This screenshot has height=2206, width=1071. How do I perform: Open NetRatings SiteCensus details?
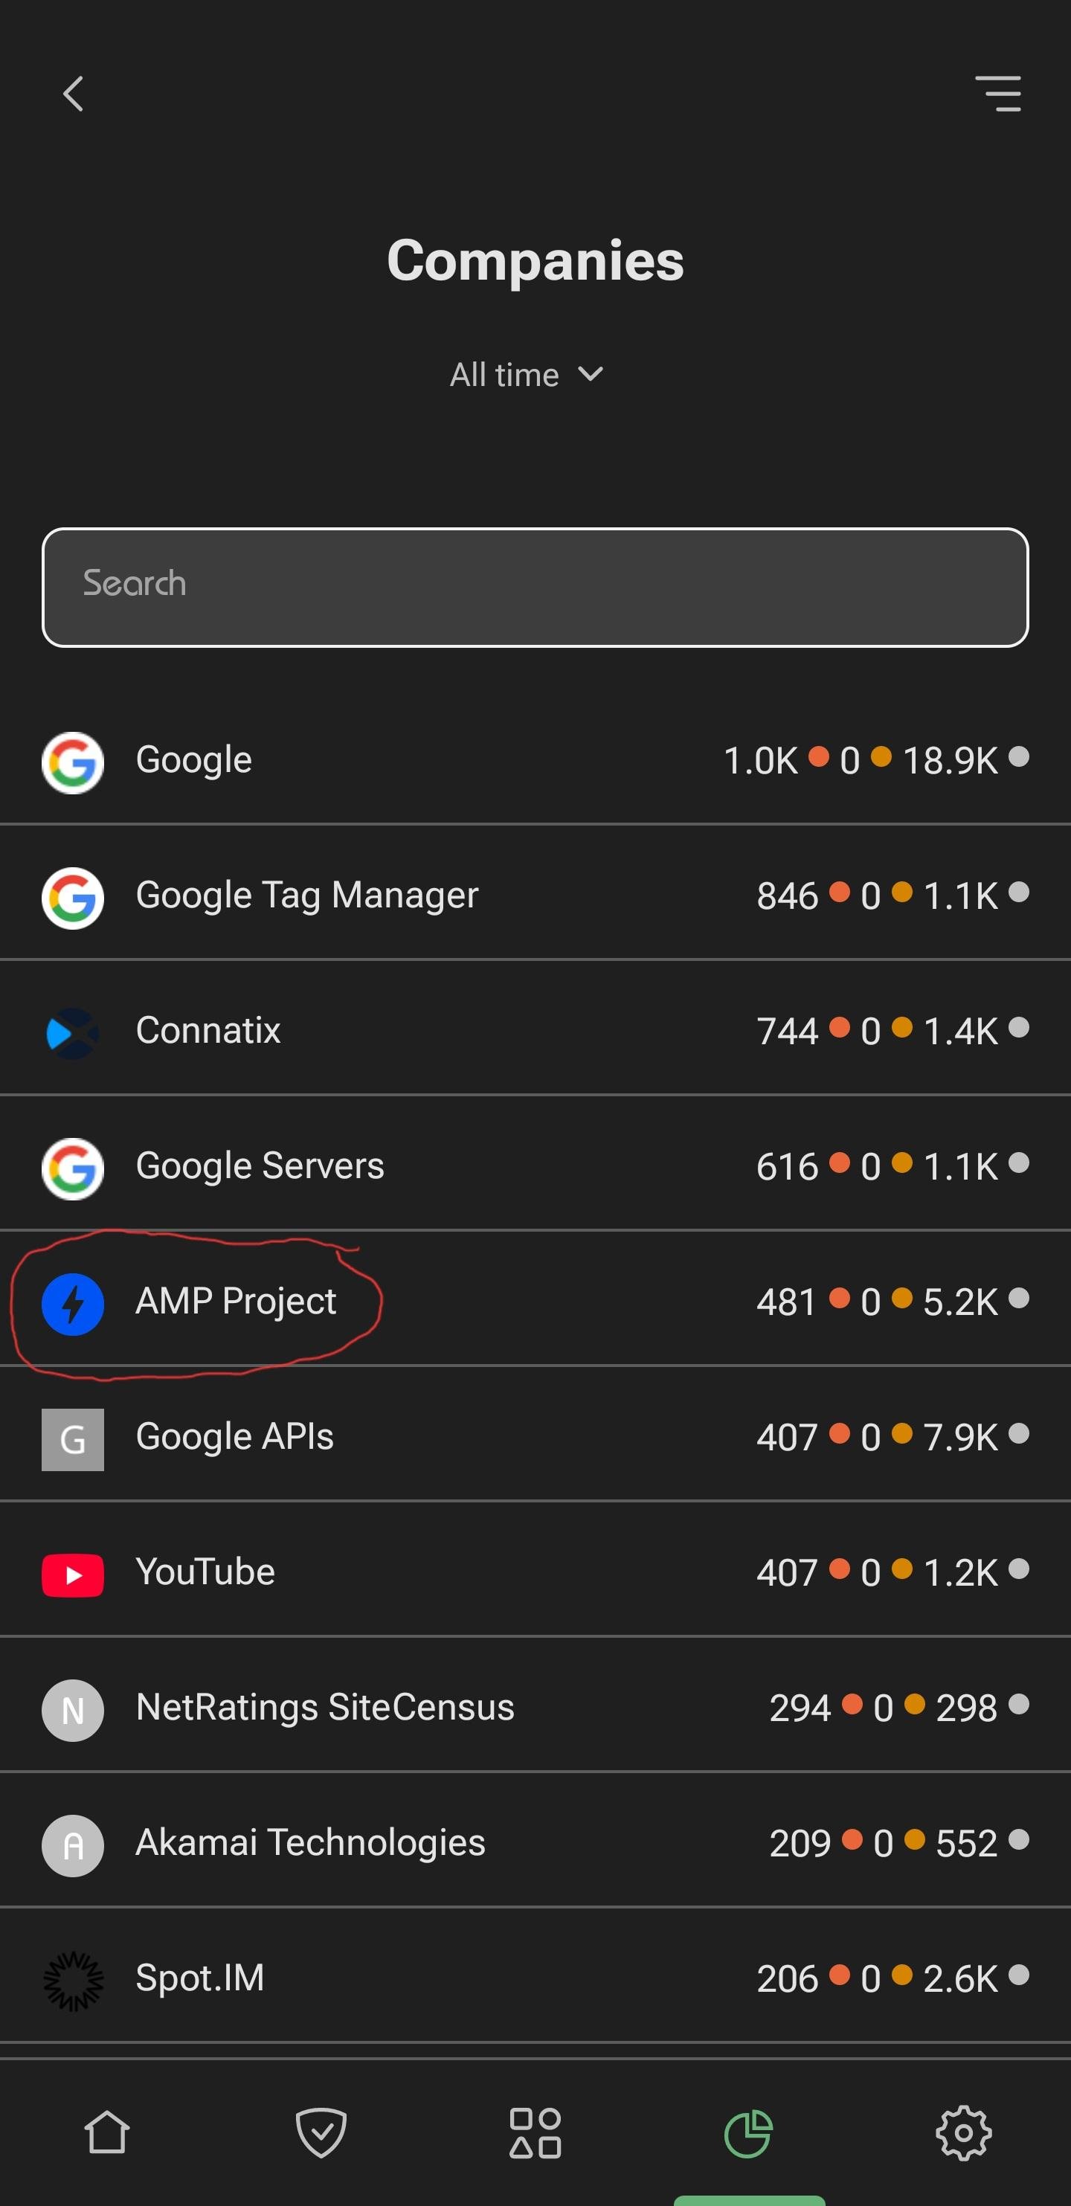535,1708
